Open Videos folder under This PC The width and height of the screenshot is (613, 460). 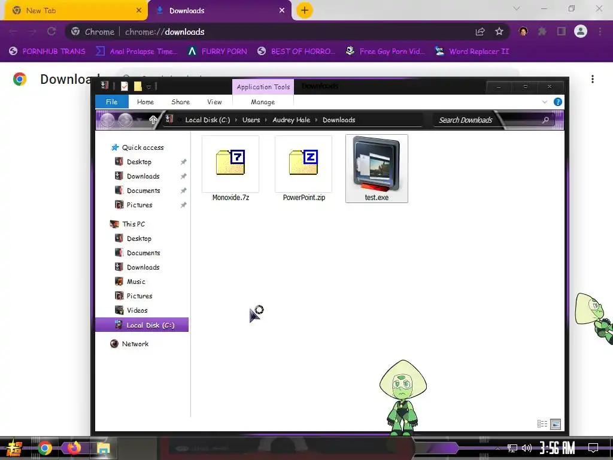[137, 310]
